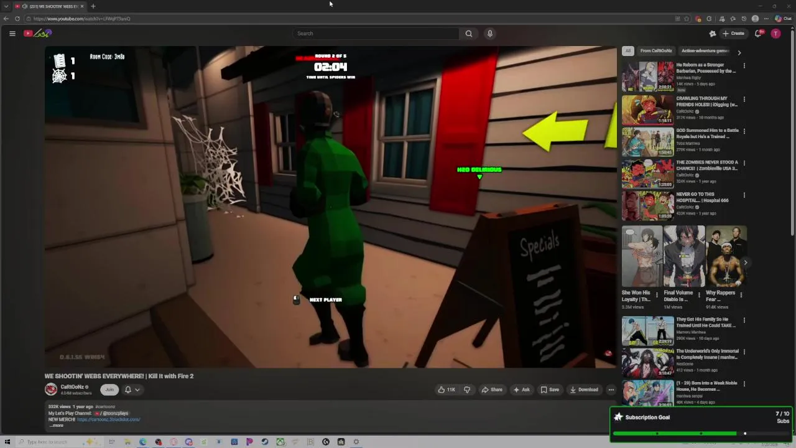Open the subscription notification bell dropdown
The height and width of the screenshot is (448, 796).
click(x=132, y=390)
